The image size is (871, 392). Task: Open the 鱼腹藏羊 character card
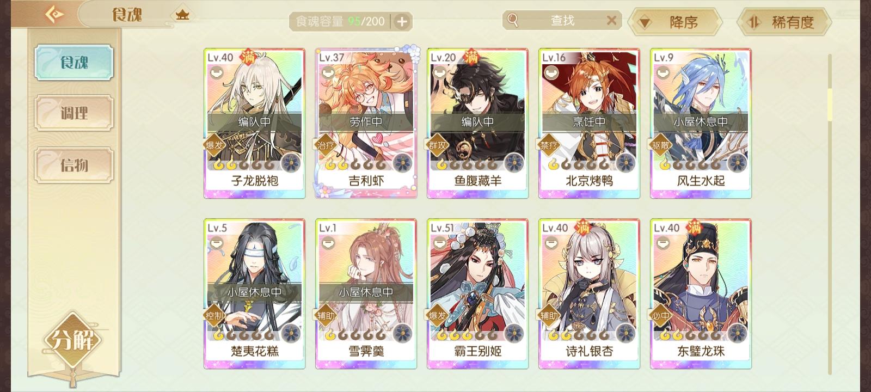477,124
